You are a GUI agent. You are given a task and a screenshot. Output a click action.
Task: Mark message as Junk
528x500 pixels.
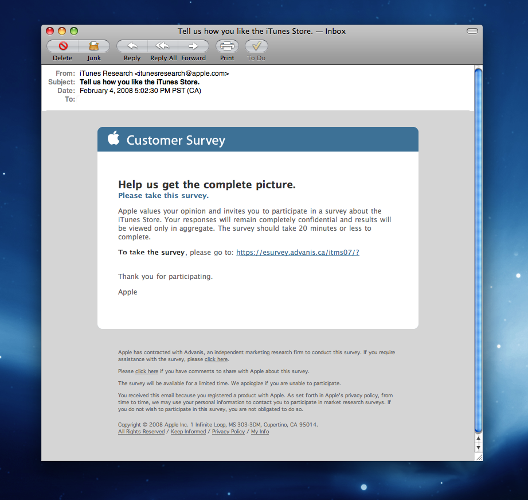click(94, 46)
